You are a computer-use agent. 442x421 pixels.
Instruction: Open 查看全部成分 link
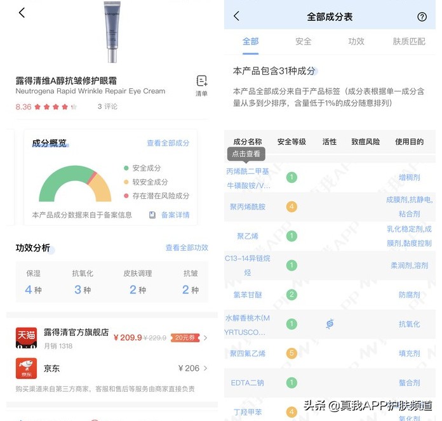coord(168,143)
